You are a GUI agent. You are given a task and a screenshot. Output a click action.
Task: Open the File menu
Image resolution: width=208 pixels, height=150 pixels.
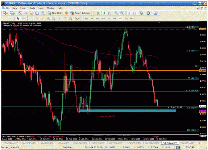click(8, 8)
